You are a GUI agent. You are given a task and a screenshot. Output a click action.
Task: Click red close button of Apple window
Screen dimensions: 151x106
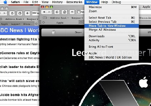click(42, 7)
